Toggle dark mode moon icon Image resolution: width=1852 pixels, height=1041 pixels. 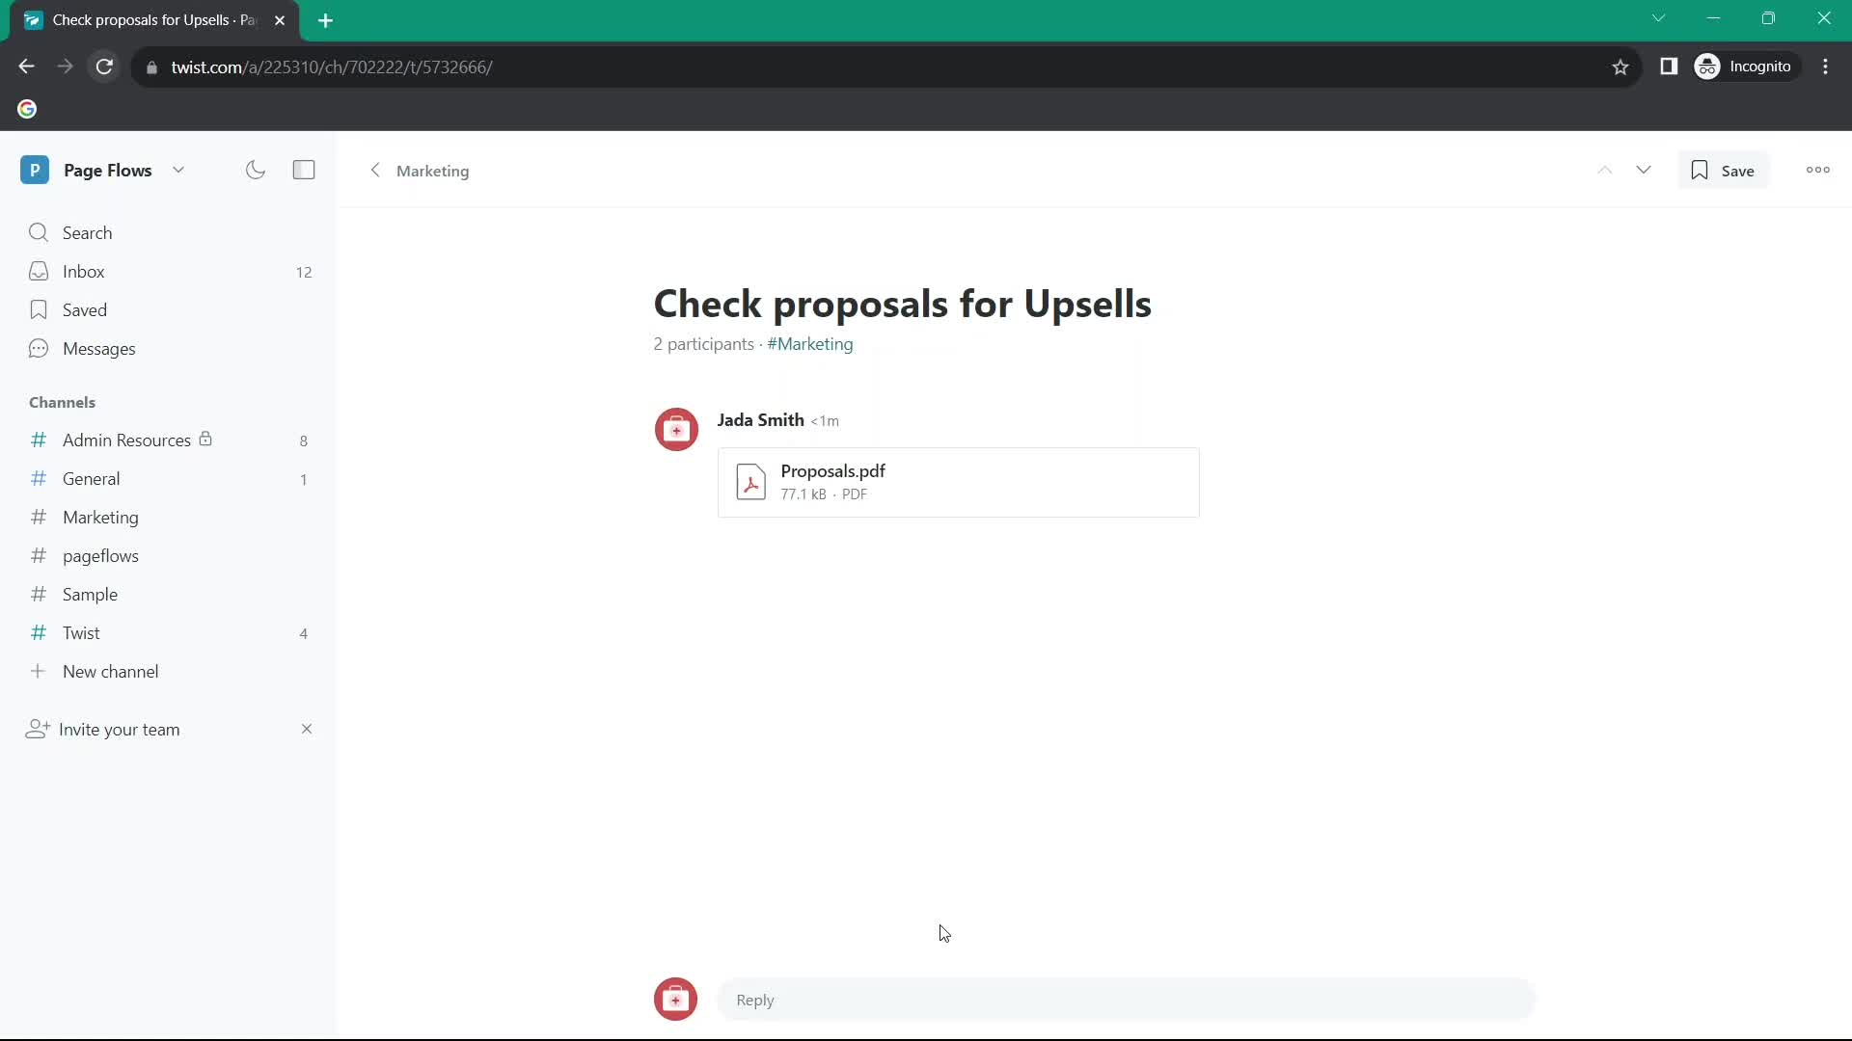click(x=256, y=169)
